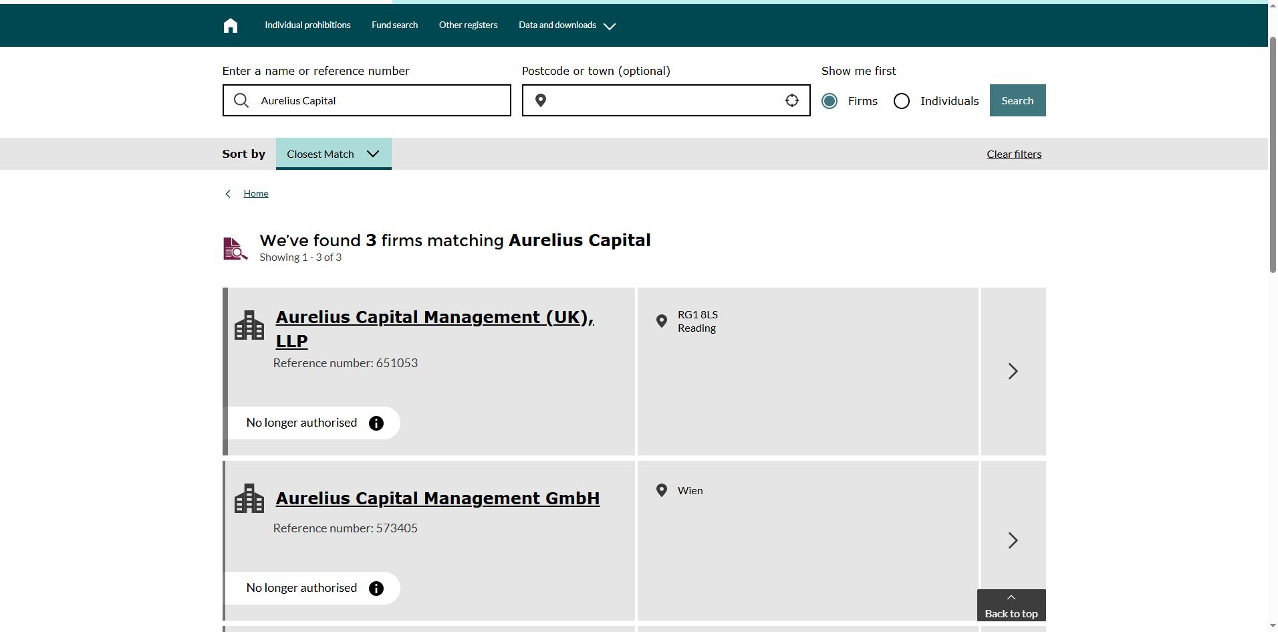The image size is (1278, 632).
Task: Click the Clear filters link
Action: 1013,154
